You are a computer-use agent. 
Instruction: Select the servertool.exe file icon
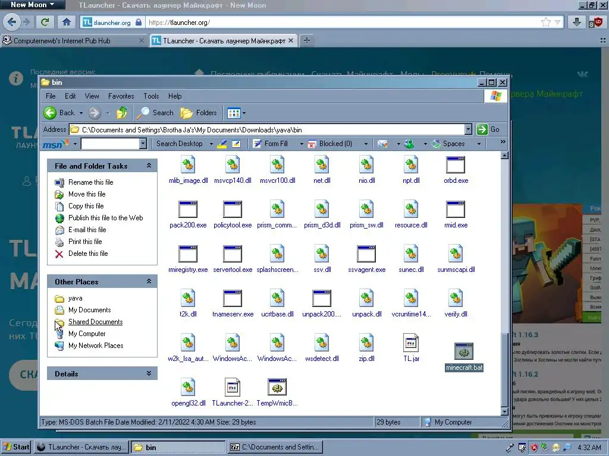(x=233, y=254)
